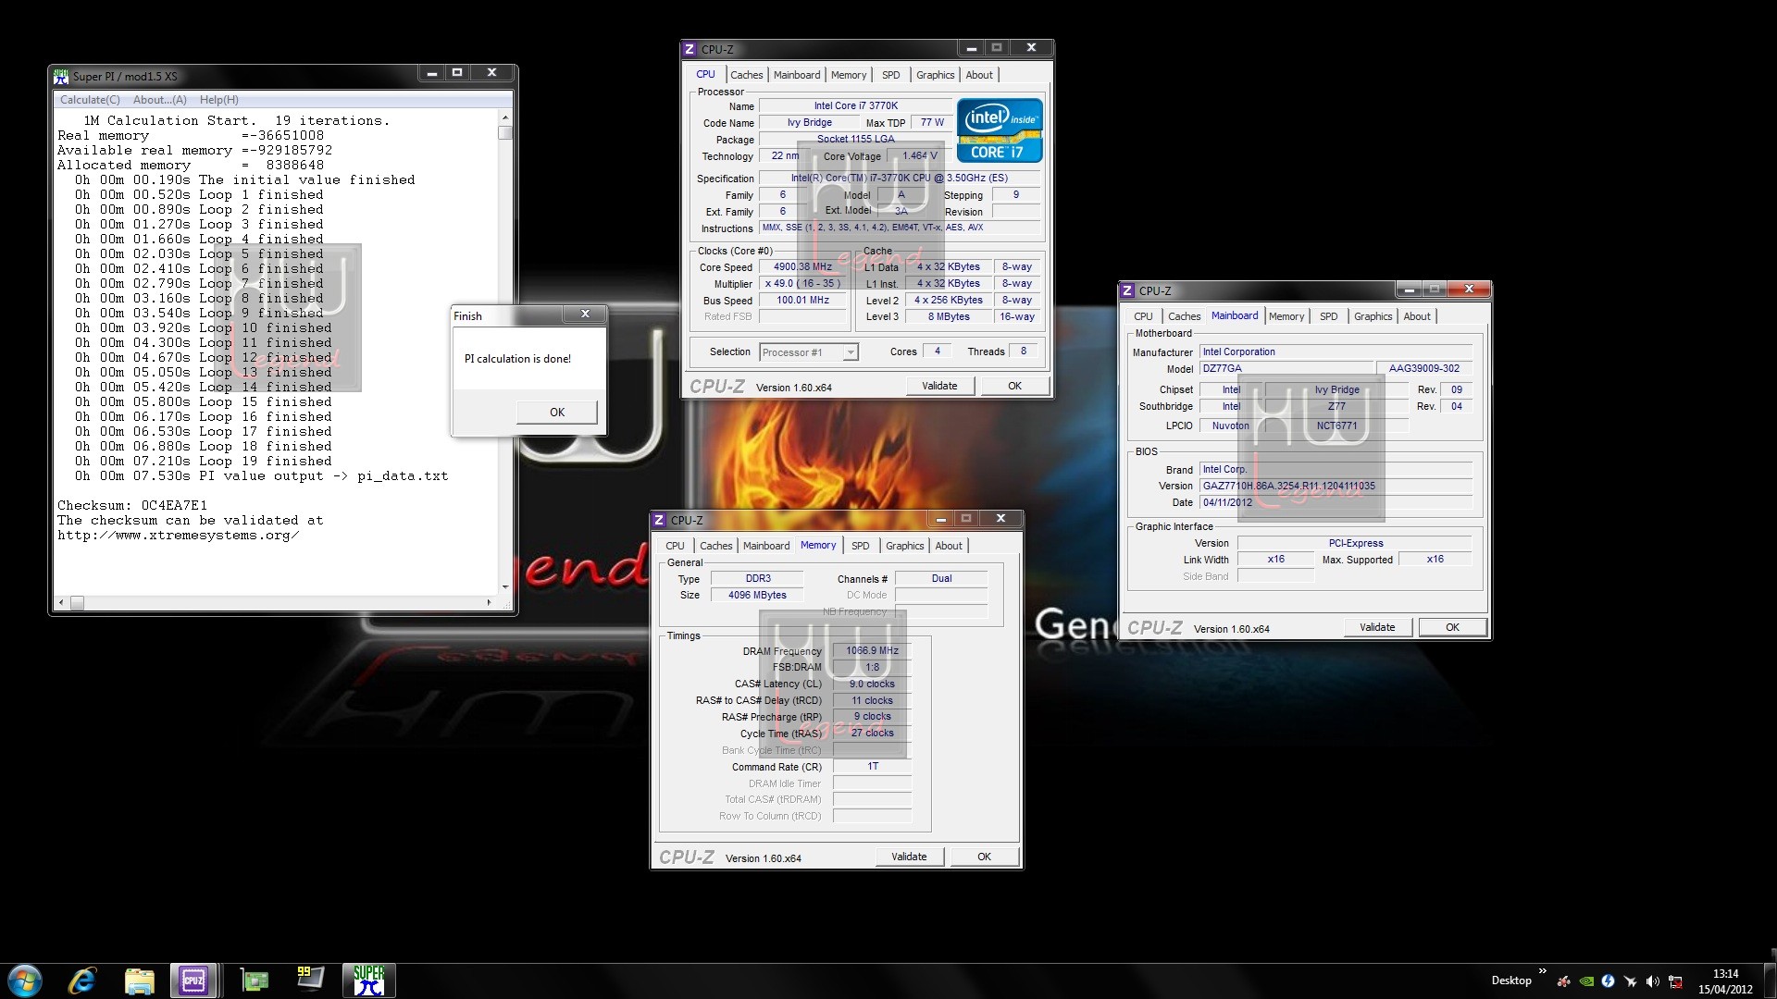
Task: Click the BIOS version GAZ7710H.86A field
Action: [1336, 486]
